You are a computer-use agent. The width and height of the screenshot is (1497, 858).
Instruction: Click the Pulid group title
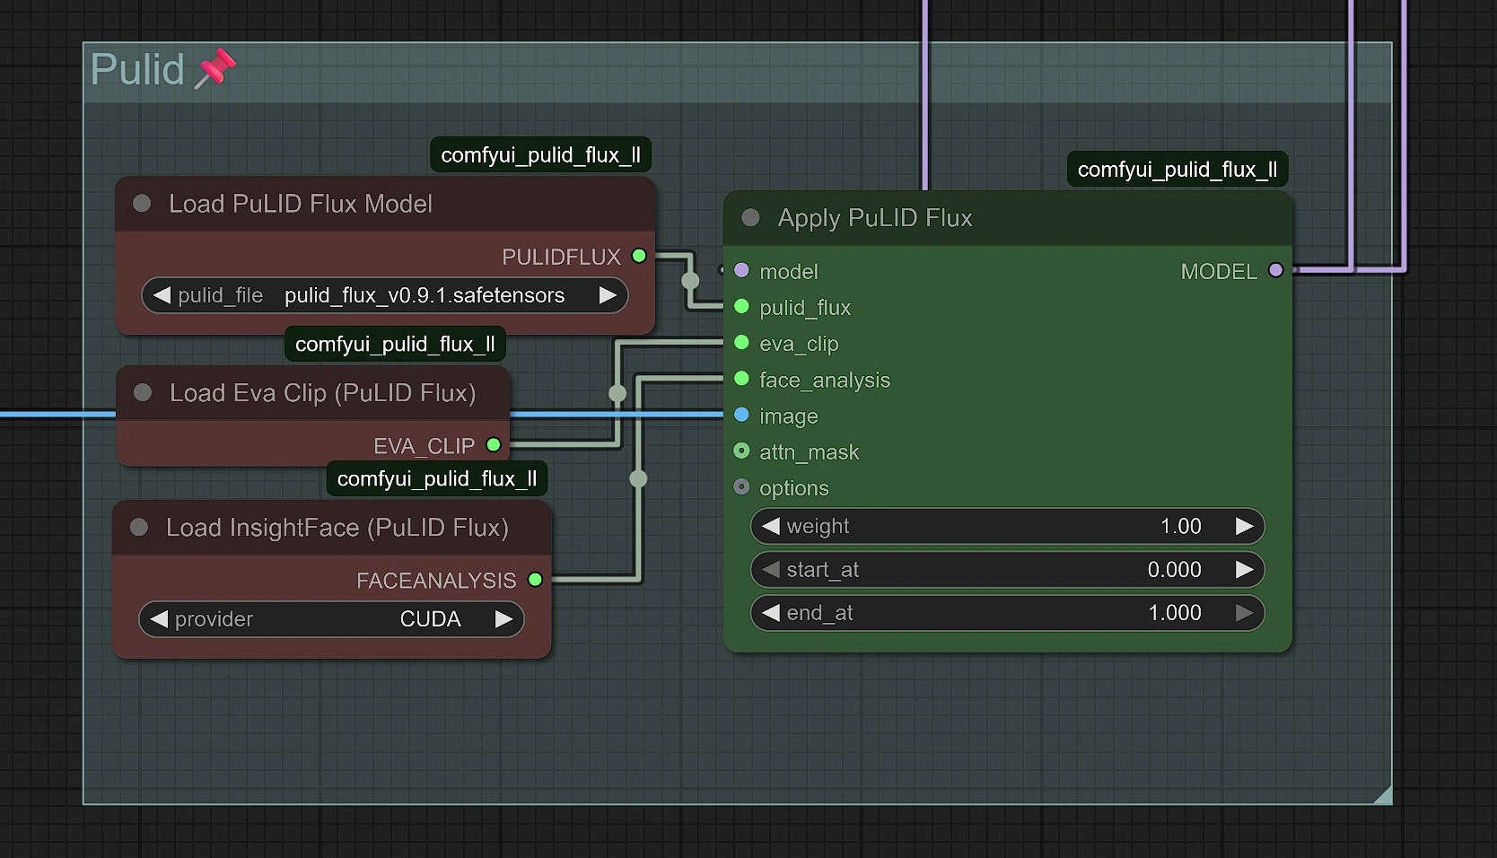click(x=137, y=69)
